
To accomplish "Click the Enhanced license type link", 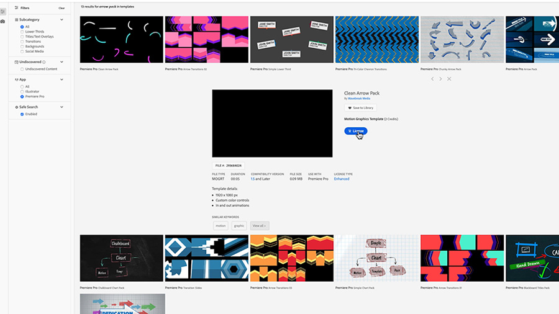I will coord(342,179).
